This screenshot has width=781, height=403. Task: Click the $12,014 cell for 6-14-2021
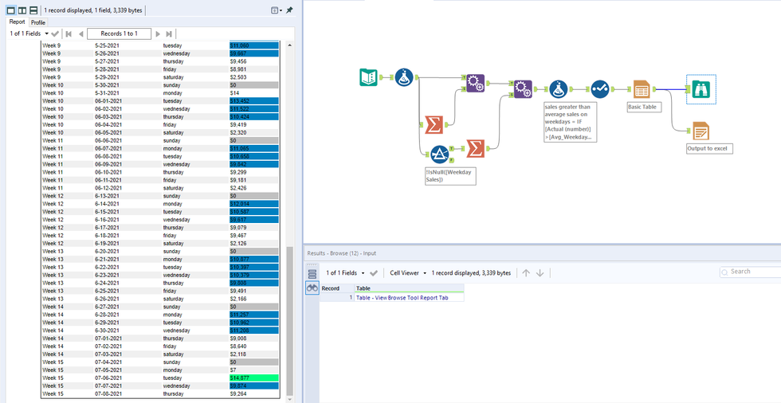[x=253, y=204]
